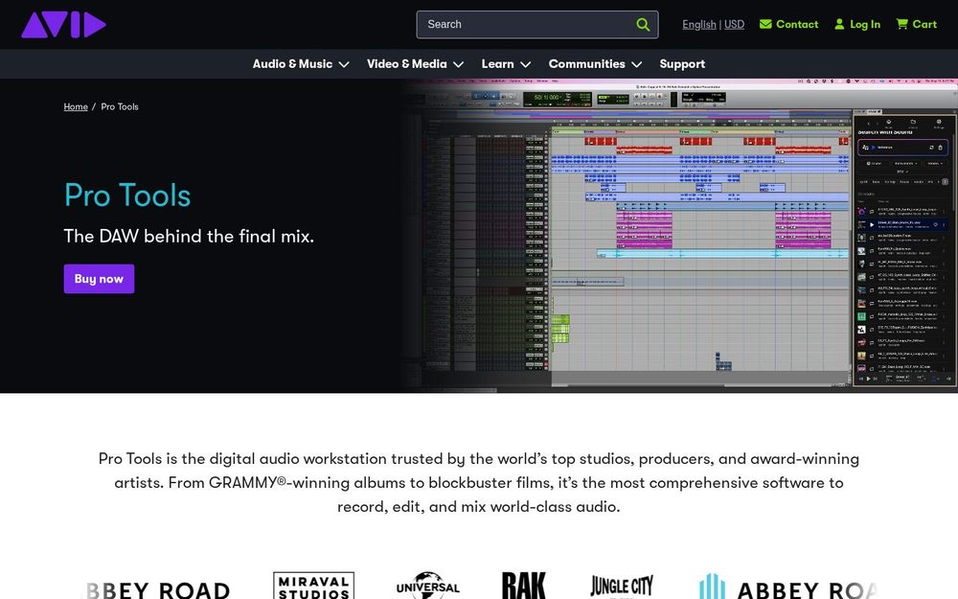Image resolution: width=958 pixels, height=599 pixels.
Task: Open the Audio & Music menu
Action: coord(301,64)
